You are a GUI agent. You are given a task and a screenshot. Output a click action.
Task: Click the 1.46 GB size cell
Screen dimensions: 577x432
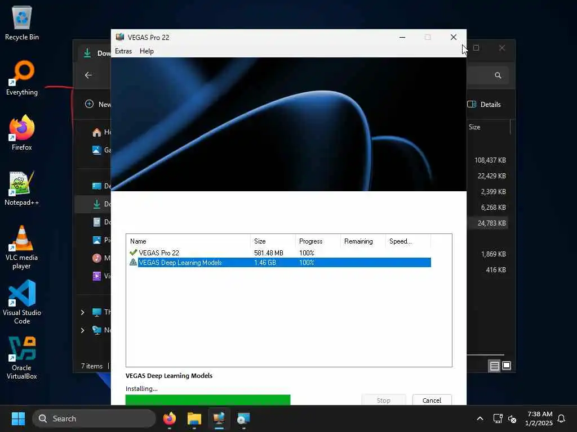tap(265, 262)
